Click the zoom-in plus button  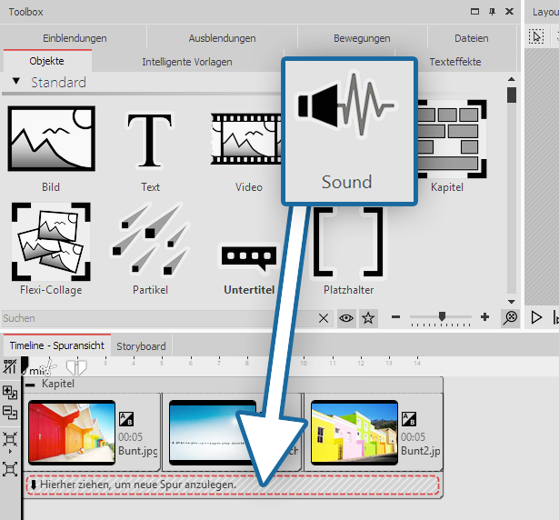pos(484,318)
